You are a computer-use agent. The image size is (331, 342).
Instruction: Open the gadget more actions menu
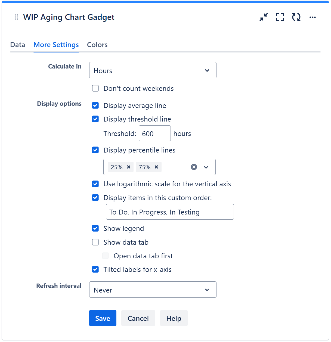pyautogui.click(x=313, y=17)
